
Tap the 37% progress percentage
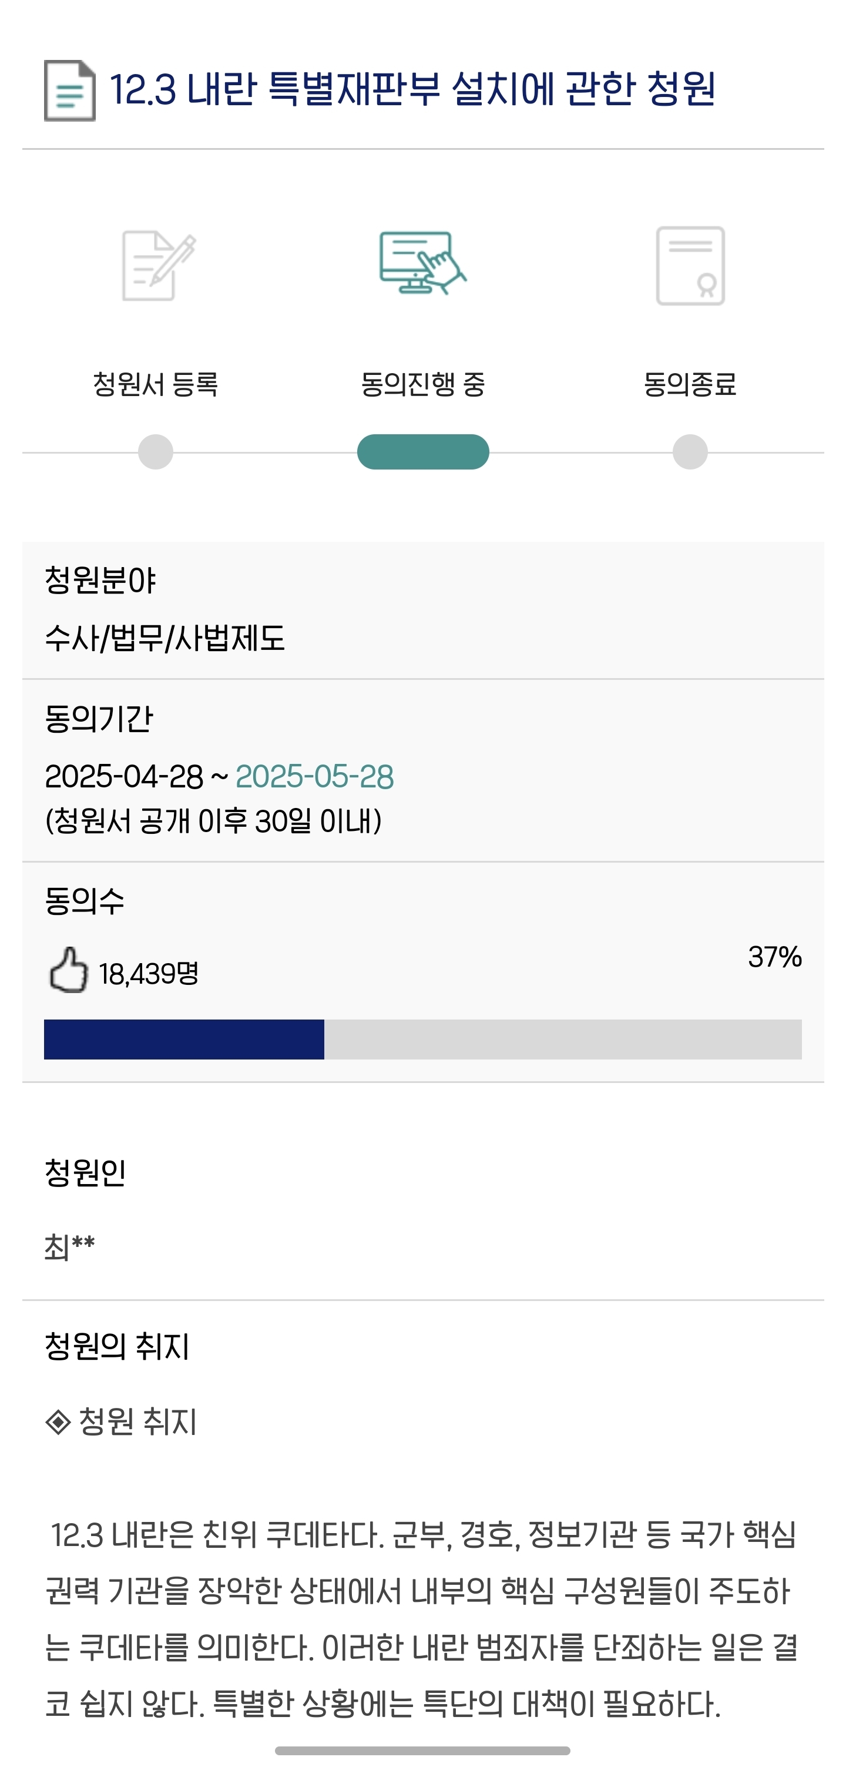775,957
